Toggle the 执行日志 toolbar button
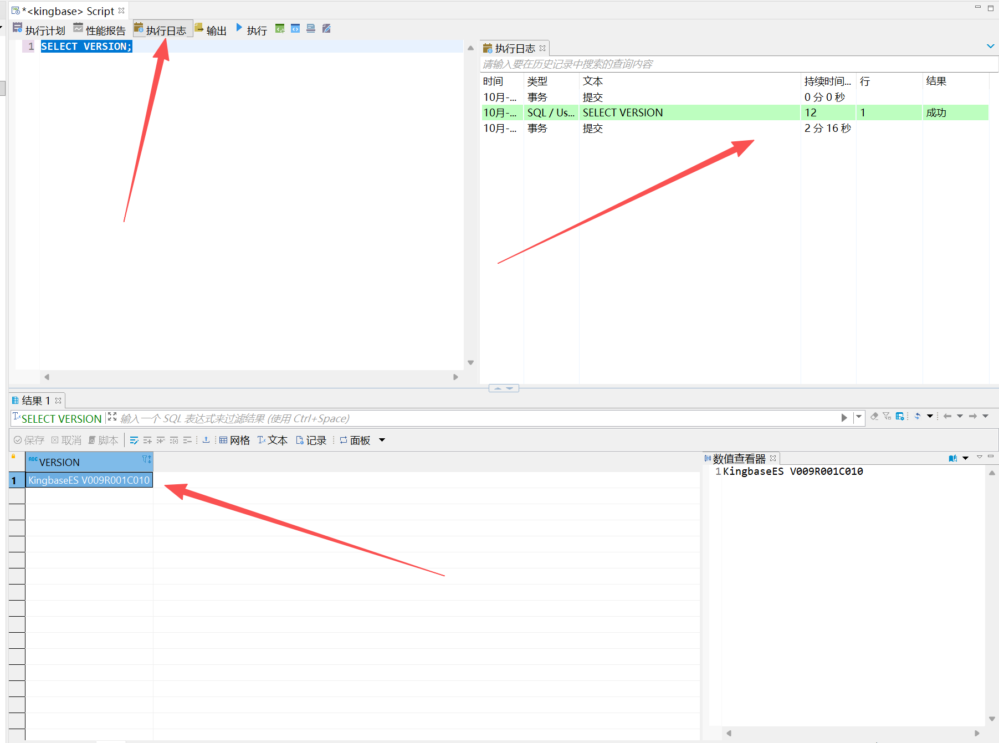 pyautogui.click(x=161, y=29)
